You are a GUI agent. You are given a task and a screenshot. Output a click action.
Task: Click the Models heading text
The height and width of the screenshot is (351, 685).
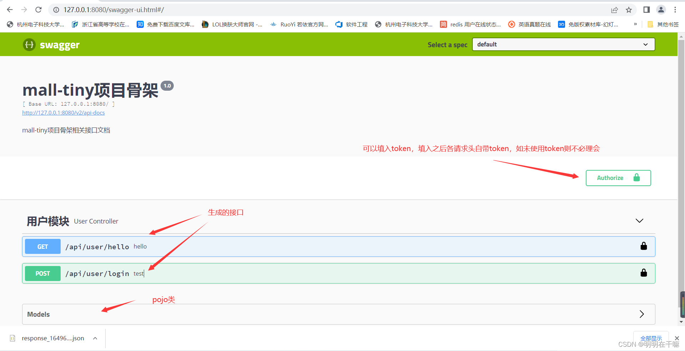[39, 314]
